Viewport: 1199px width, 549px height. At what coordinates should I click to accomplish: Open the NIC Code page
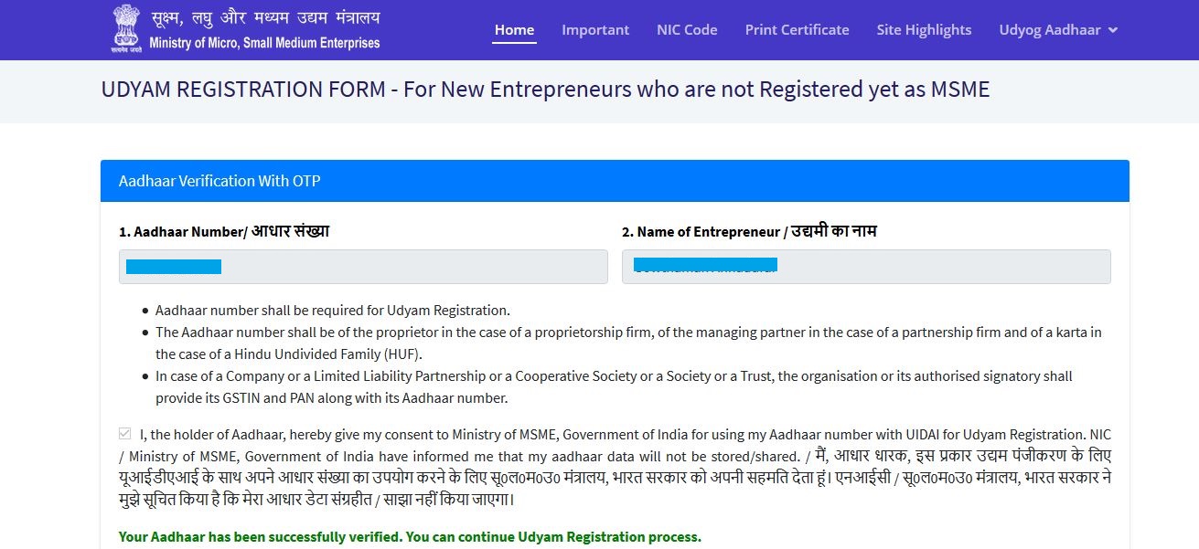tap(687, 29)
